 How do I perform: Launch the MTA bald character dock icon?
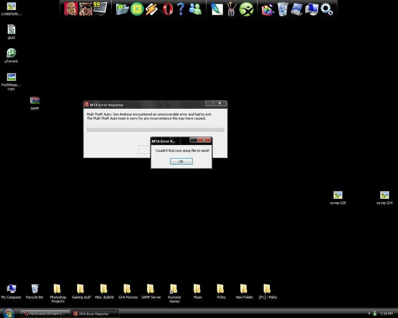[x=71, y=9]
